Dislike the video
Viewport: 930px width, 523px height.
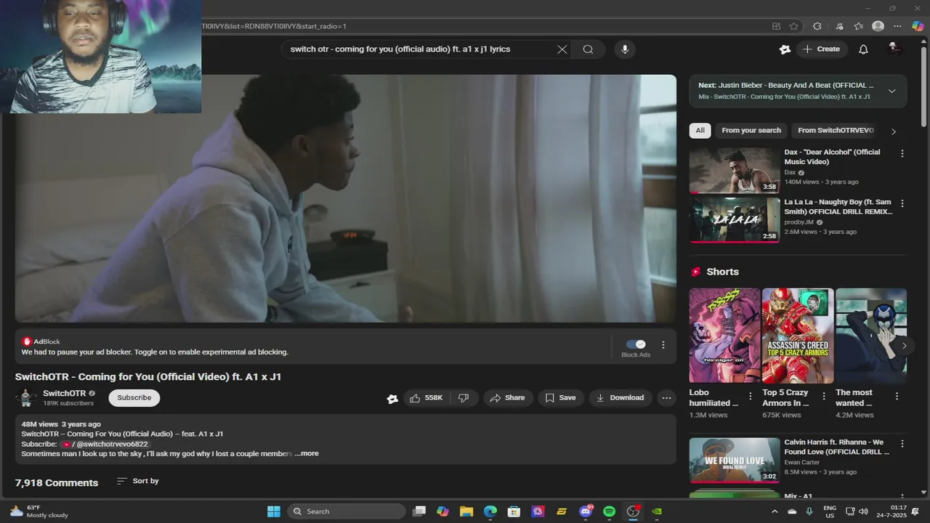pos(464,398)
